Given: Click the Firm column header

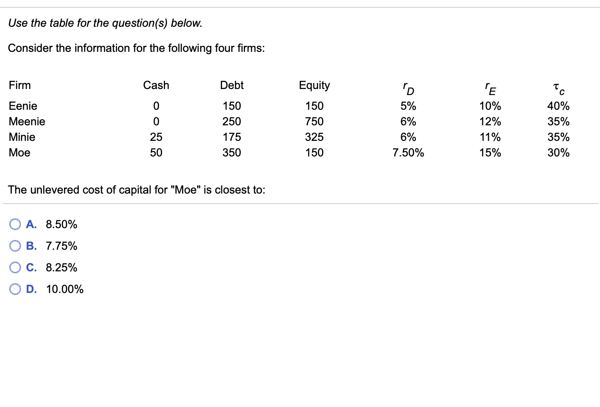Looking at the screenshot, I should pos(20,85).
